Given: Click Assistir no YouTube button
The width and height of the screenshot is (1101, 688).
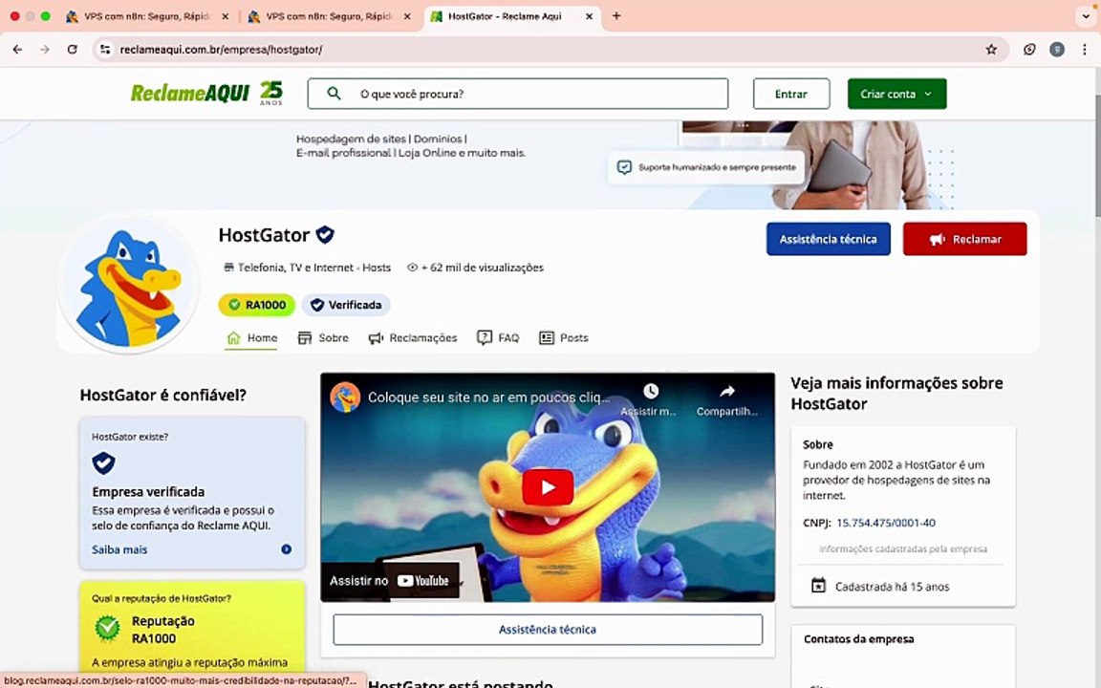Looking at the screenshot, I should pos(390,581).
